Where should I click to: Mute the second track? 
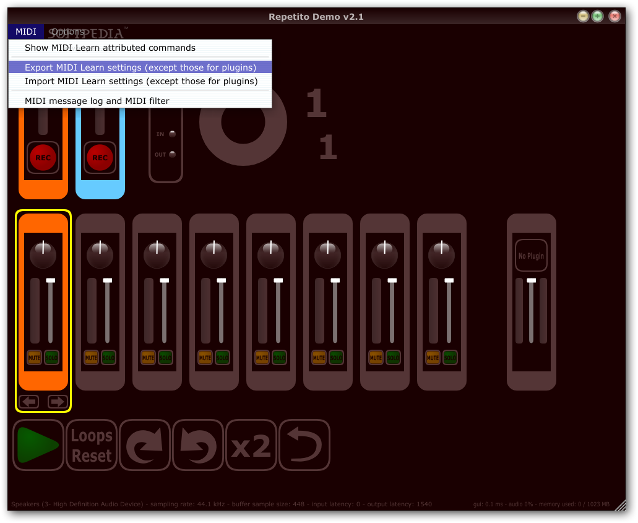pos(91,358)
